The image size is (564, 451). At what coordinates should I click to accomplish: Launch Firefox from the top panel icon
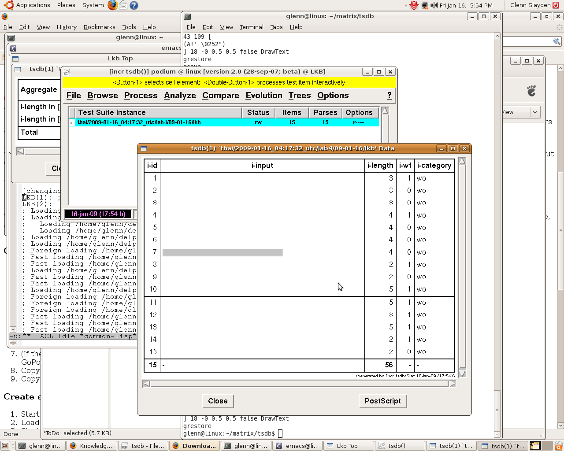point(113,5)
